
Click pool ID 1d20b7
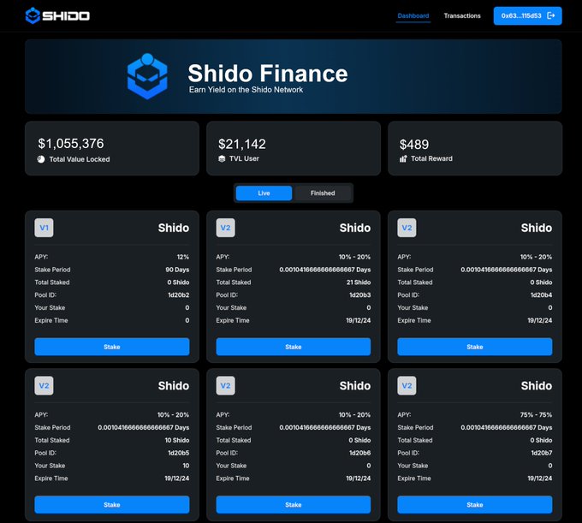[x=542, y=453]
